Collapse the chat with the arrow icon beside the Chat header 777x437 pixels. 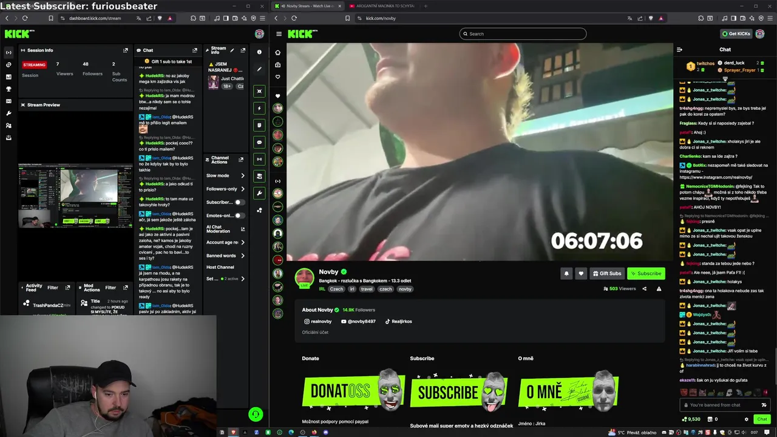(679, 50)
